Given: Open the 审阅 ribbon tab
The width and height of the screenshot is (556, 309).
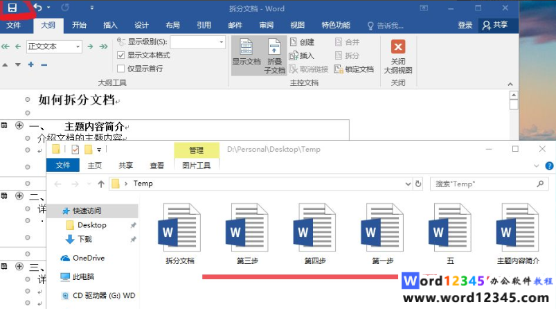Looking at the screenshot, I should 267,25.
